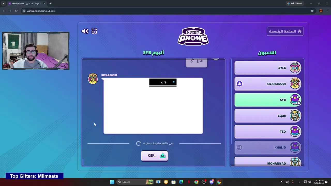Click the اللاعبون players heading
This screenshot has width=331, height=186.
point(267,53)
